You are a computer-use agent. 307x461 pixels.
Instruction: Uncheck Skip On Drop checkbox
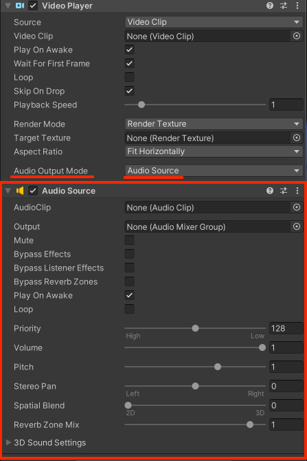tap(129, 91)
